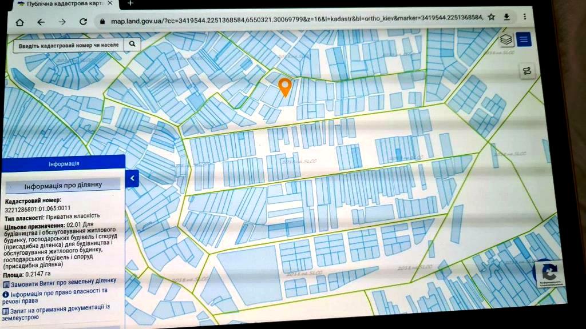The width and height of the screenshot is (586, 329).
Task: Close the Публічна кадастрова карта tab
Action: [x=110, y=3]
